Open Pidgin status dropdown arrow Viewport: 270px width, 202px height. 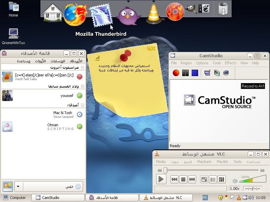[x=18, y=187]
